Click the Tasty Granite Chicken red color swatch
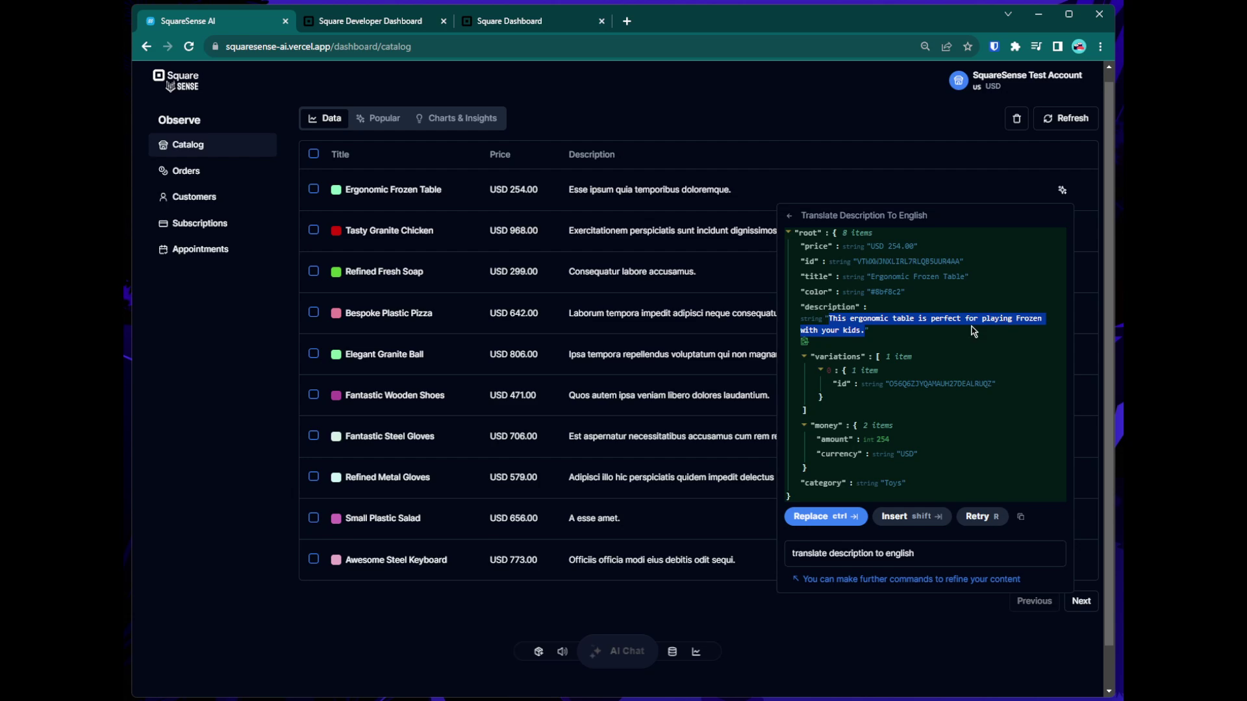 (336, 230)
